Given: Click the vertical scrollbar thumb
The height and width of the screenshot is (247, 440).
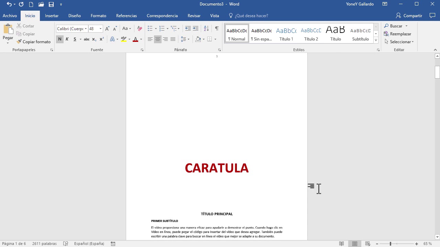Looking at the screenshot, I should pos(437,72).
